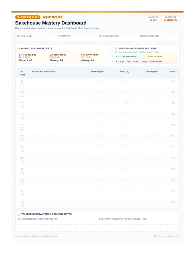Click the Writing (/4) column header
This screenshot has width=195, height=253.
click(x=152, y=71)
